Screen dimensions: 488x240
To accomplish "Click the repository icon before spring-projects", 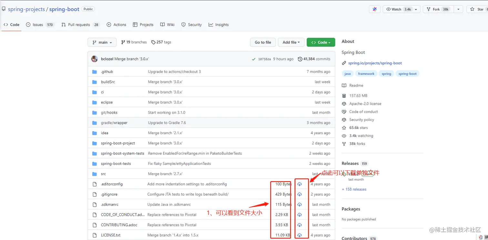I will click(4, 9).
